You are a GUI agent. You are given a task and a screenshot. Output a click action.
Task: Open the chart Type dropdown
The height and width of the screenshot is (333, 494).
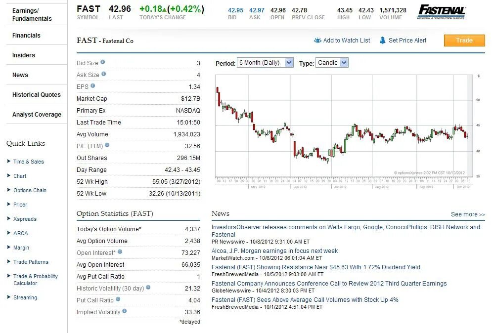point(332,63)
